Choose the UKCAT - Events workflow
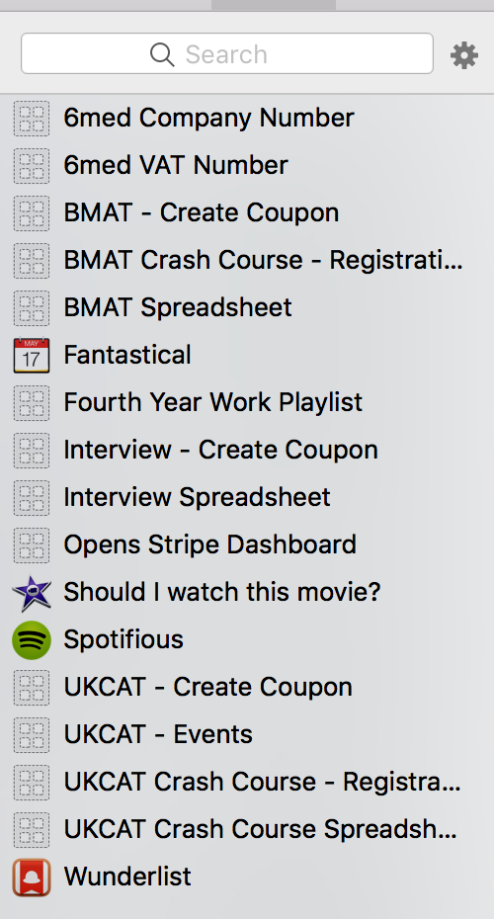 [x=247, y=735]
